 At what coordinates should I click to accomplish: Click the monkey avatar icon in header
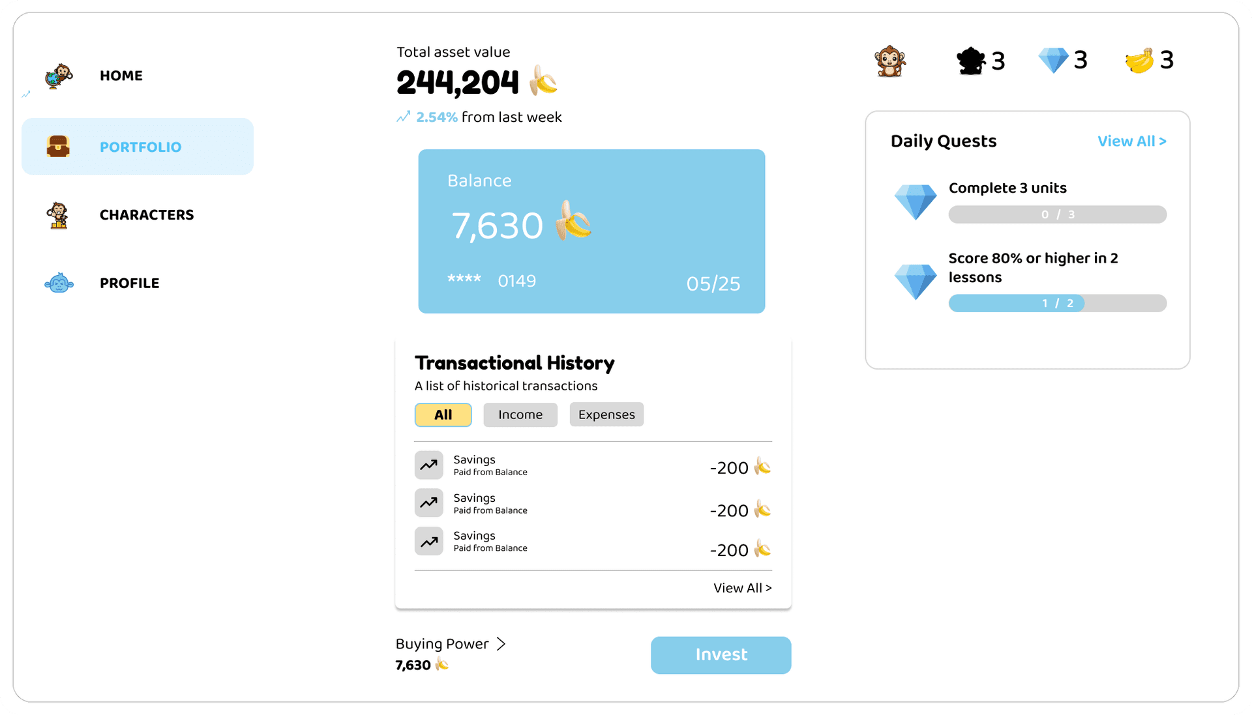pyautogui.click(x=890, y=61)
